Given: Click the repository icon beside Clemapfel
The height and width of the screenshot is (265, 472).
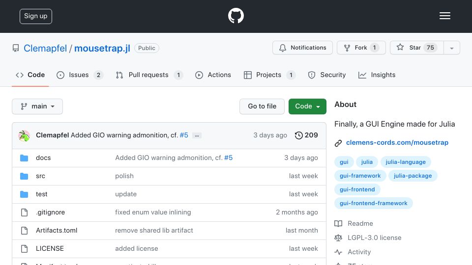Looking at the screenshot, I should coord(16,48).
